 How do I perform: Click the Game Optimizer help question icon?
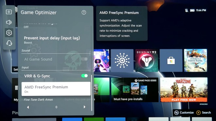tap(84, 12)
